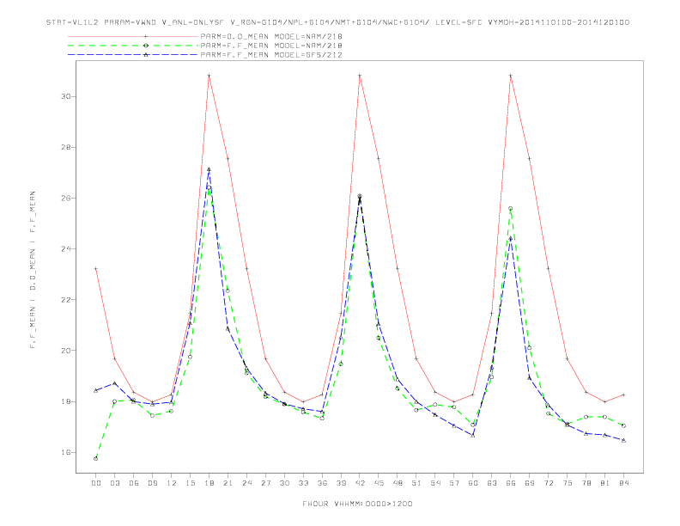680x526 pixels.
Task: Click x-axis forecast hour label 09
Action: pyautogui.click(x=152, y=483)
